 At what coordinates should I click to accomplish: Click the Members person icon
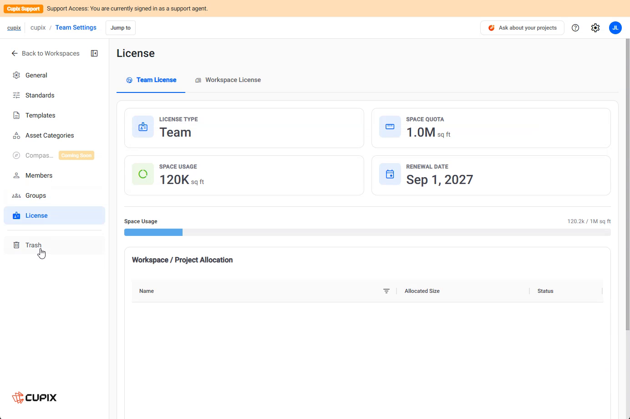coord(16,175)
